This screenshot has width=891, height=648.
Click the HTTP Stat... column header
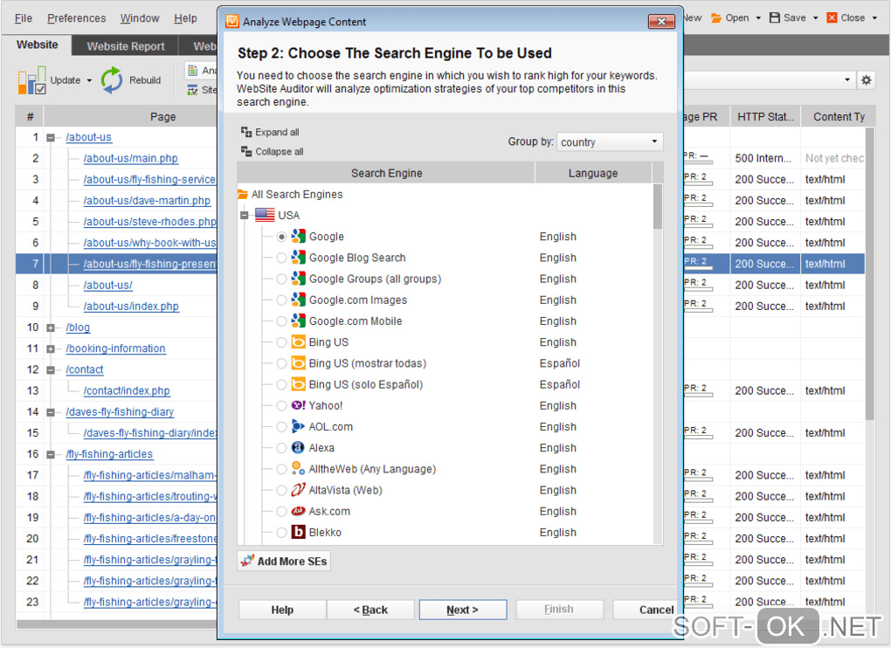(765, 116)
